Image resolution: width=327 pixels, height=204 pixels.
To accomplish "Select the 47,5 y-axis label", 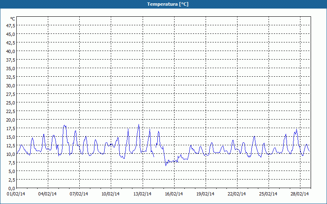I will (11, 26).
